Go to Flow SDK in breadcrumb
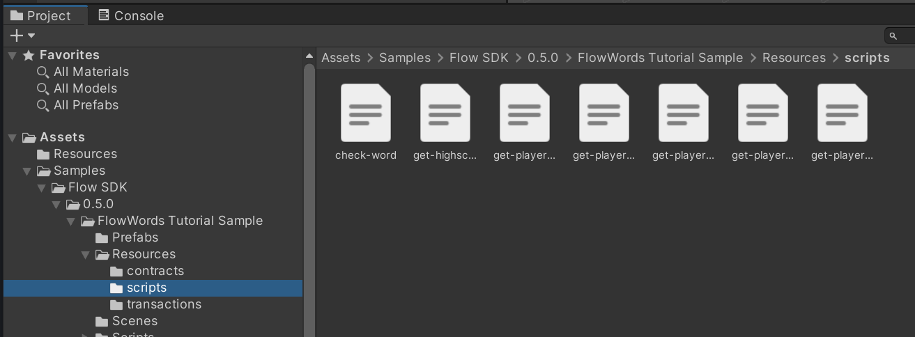Viewport: 915px width, 337px height. point(479,58)
